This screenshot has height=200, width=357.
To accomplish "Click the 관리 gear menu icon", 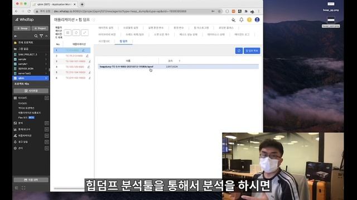I will pyautogui.click(x=15, y=148).
